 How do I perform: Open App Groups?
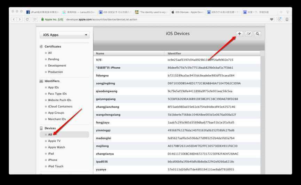[56, 112]
